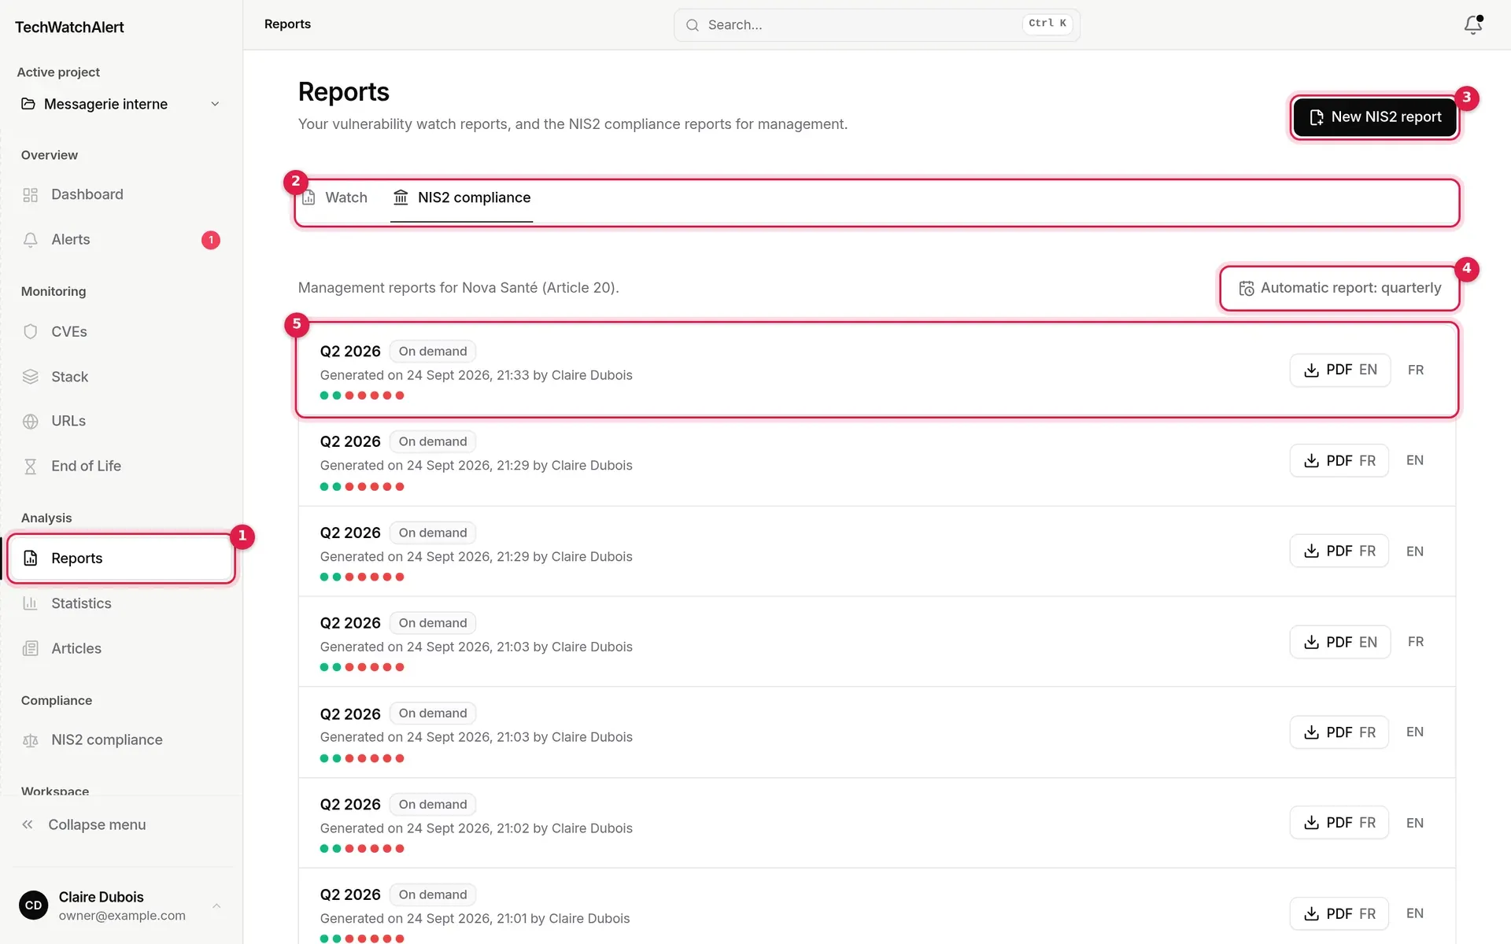This screenshot has height=944, width=1511.
Task: Select FR language for the first 21:03 report
Action: (x=1416, y=642)
